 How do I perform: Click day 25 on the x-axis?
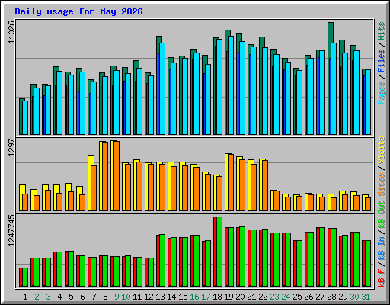297,297
